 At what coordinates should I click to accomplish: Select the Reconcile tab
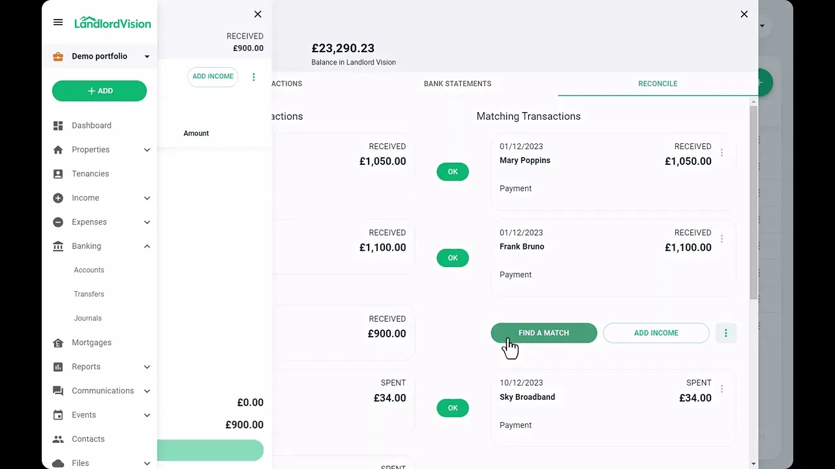[658, 83]
